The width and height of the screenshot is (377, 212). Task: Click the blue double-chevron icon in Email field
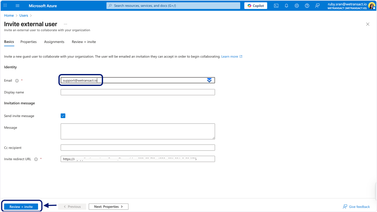point(210,80)
